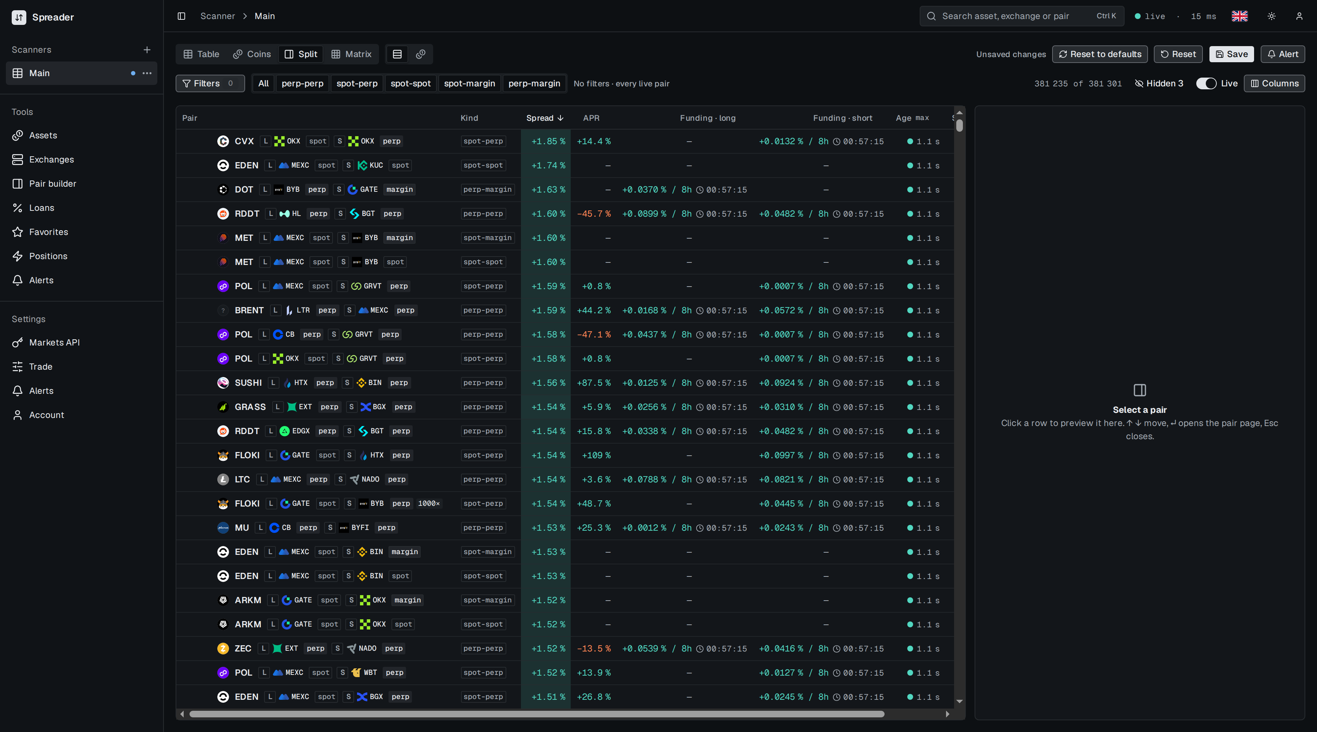1317x732 pixels.
Task: Open Pair builder tool
Action: 82,184
